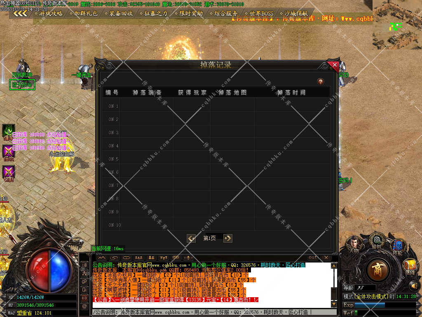Activate the 倍攻 buff icon
422x317 pixels.
coord(8,152)
